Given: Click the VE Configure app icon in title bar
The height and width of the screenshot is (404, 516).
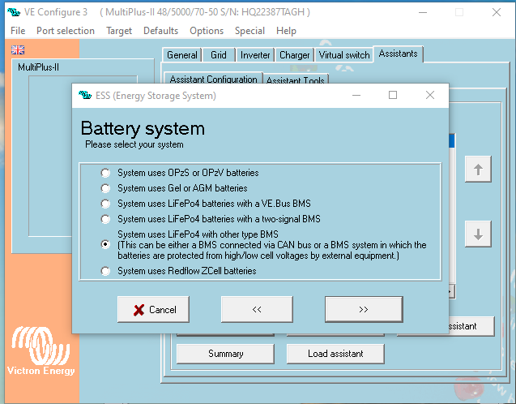Looking at the screenshot, I should coord(14,12).
